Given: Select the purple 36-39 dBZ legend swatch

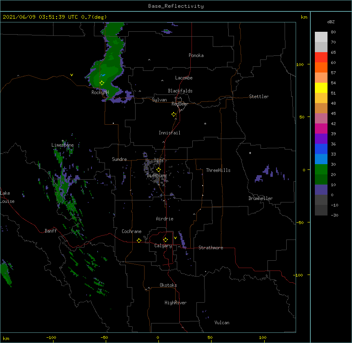Looking at the screenshot, I should (321, 139).
